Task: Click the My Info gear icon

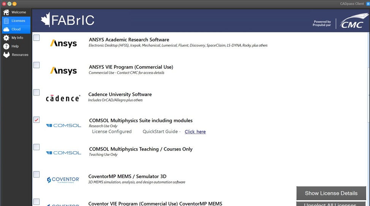Action: point(6,38)
